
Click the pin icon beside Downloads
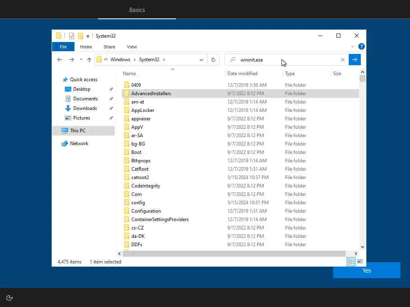click(x=111, y=108)
